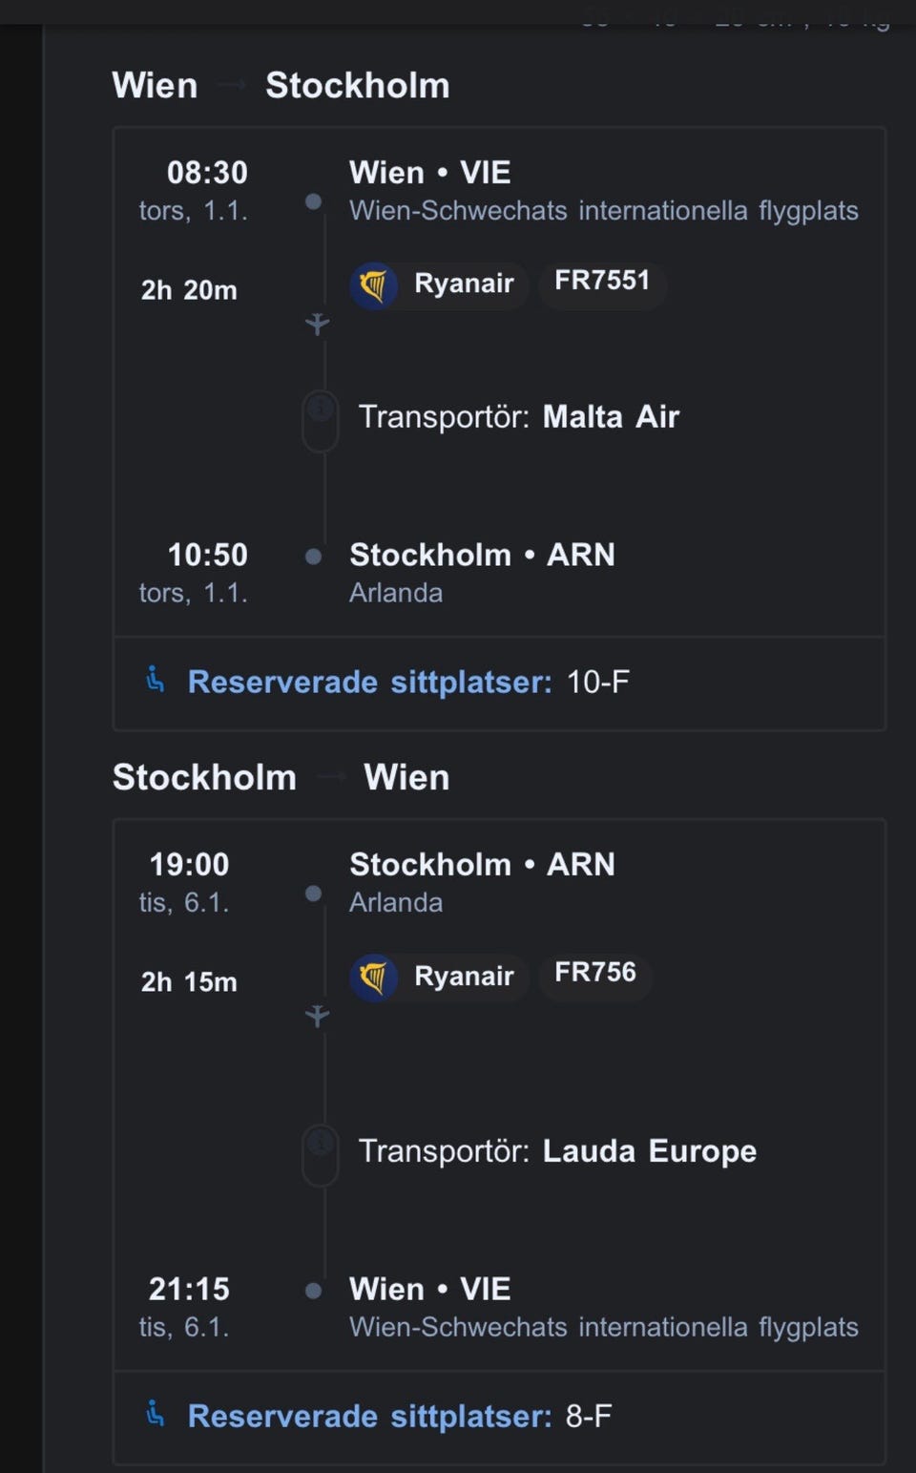Image resolution: width=916 pixels, height=1473 pixels.
Task: Click the Ryanair logo on flight FR7551
Action: [374, 285]
